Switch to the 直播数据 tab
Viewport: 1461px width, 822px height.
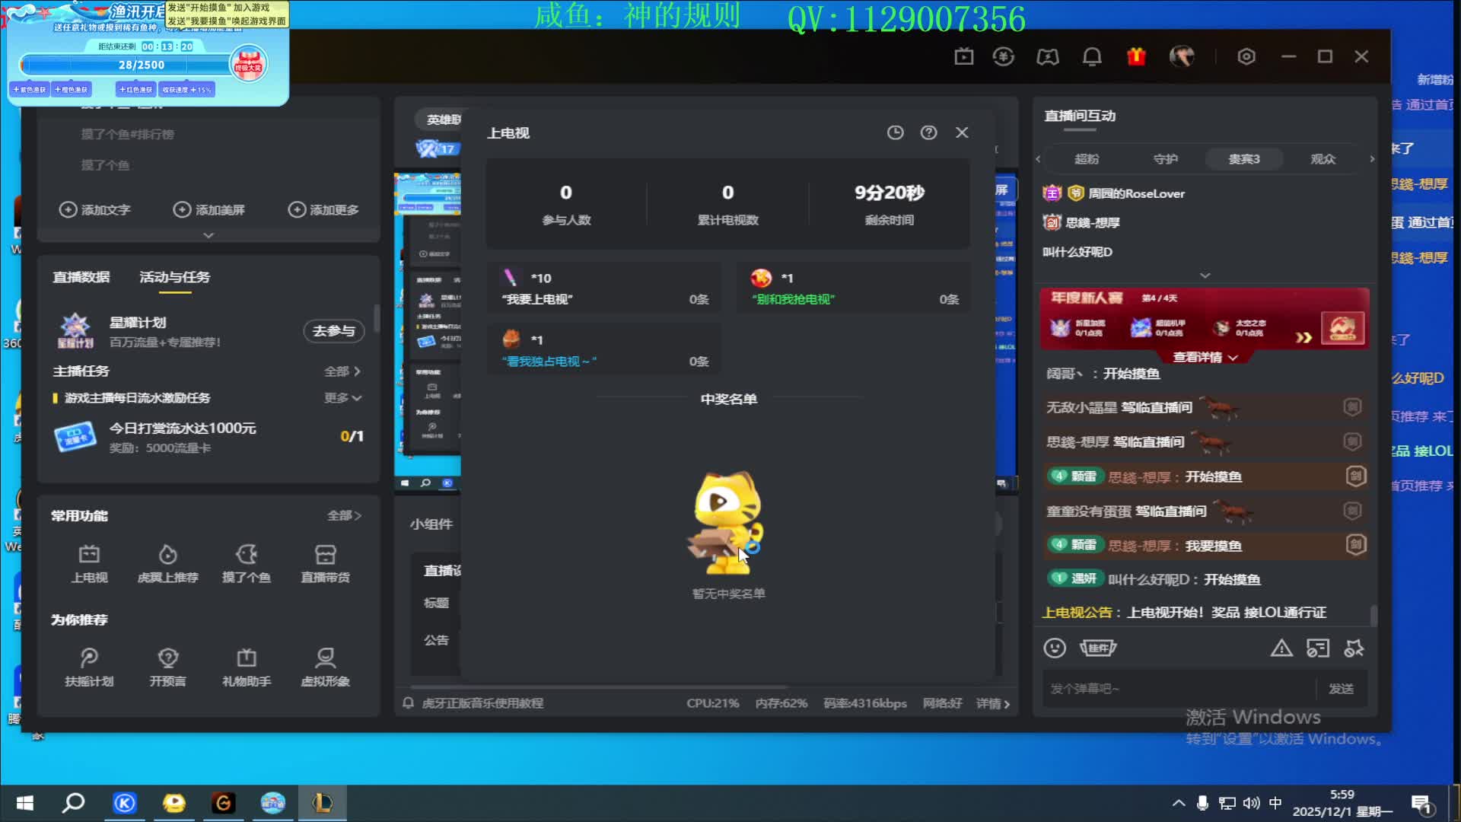point(80,277)
